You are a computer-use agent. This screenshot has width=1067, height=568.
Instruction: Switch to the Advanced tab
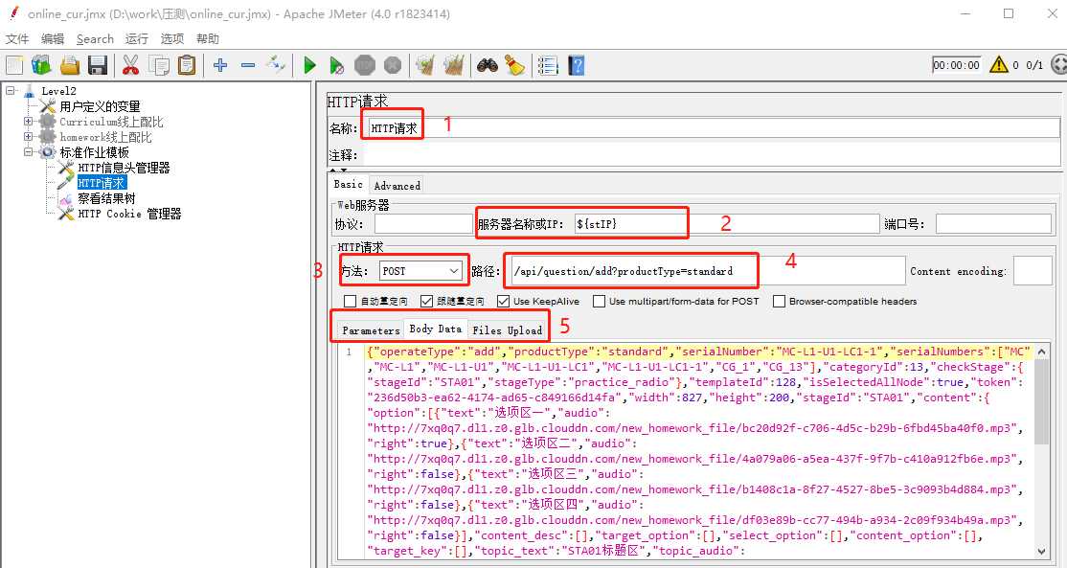click(x=397, y=185)
